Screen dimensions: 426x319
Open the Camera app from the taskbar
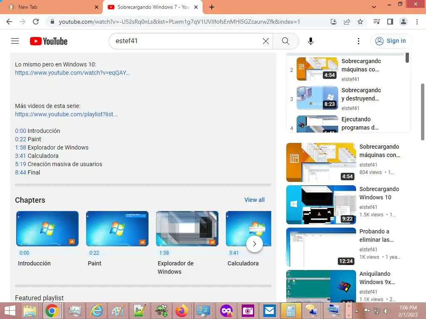pos(248,311)
